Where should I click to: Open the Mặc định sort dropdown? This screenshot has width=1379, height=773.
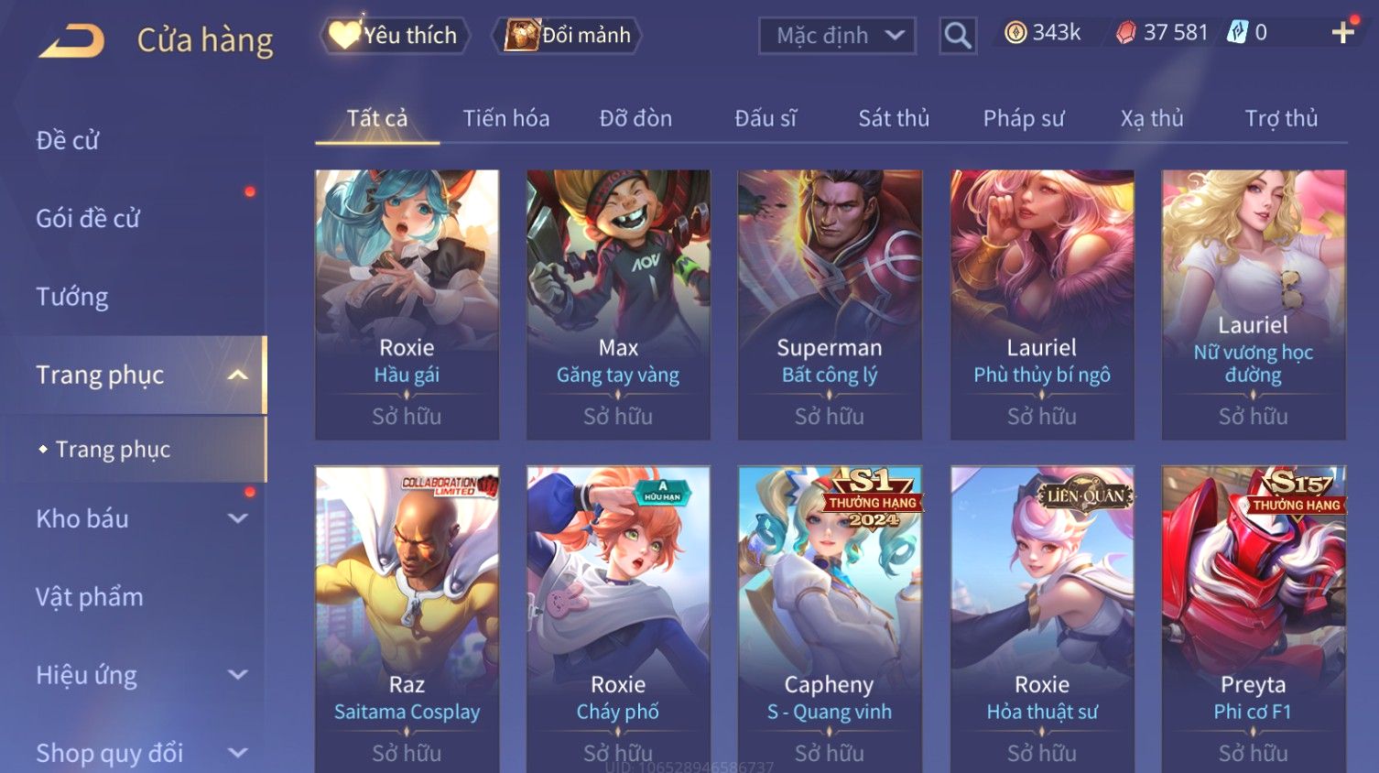(837, 36)
